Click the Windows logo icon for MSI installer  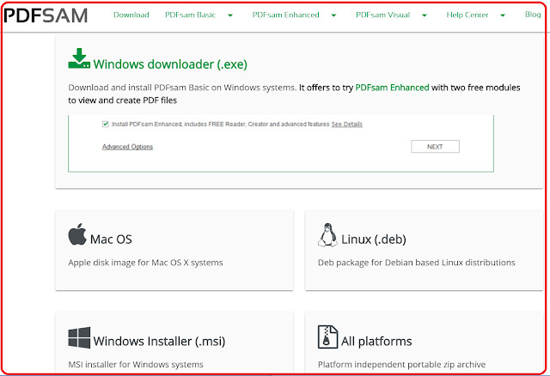click(x=79, y=337)
